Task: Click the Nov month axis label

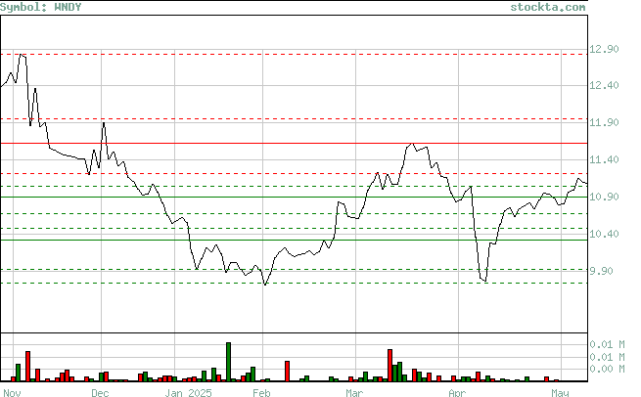Action: 12,392
